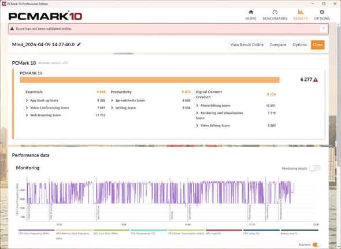Maximize the PCMark 10 window
The width and height of the screenshot is (341, 249).
tap(324, 3)
